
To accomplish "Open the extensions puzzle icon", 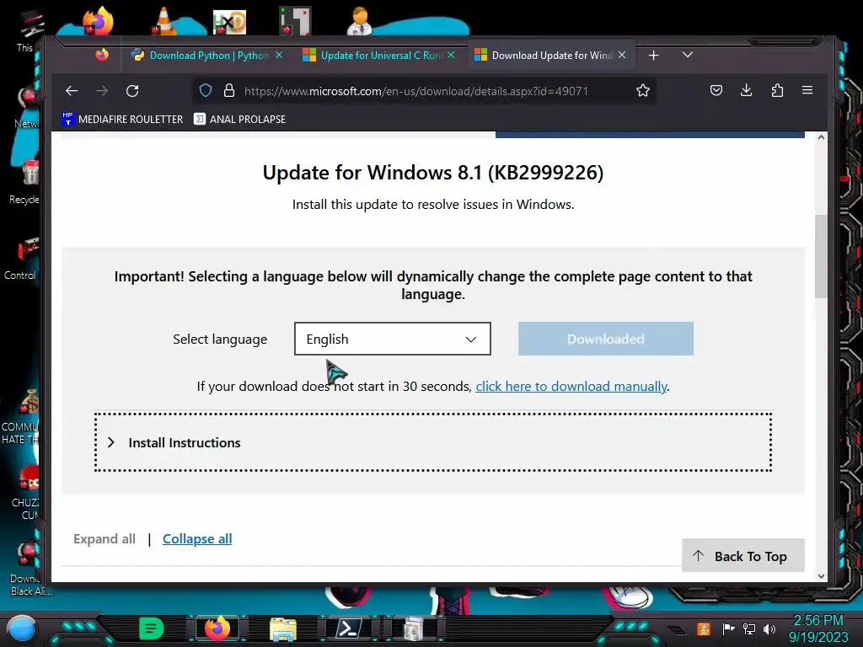I will click(776, 90).
